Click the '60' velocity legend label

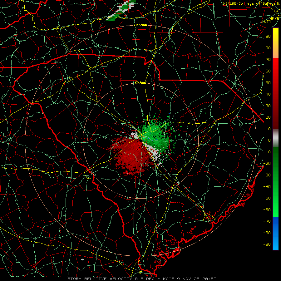pyautogui.click(x=268, y=71)
